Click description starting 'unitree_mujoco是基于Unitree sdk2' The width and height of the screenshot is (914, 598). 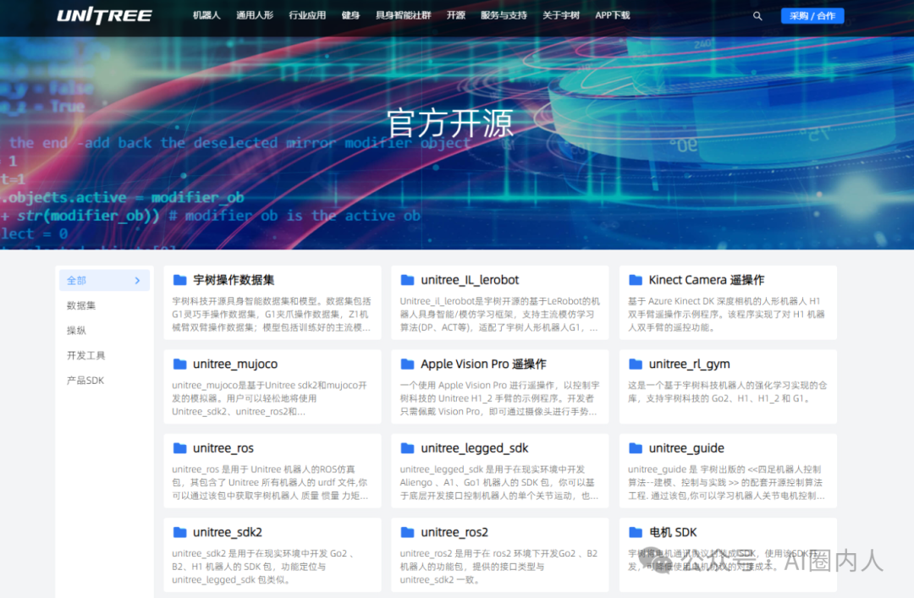(x=269, y=398)
